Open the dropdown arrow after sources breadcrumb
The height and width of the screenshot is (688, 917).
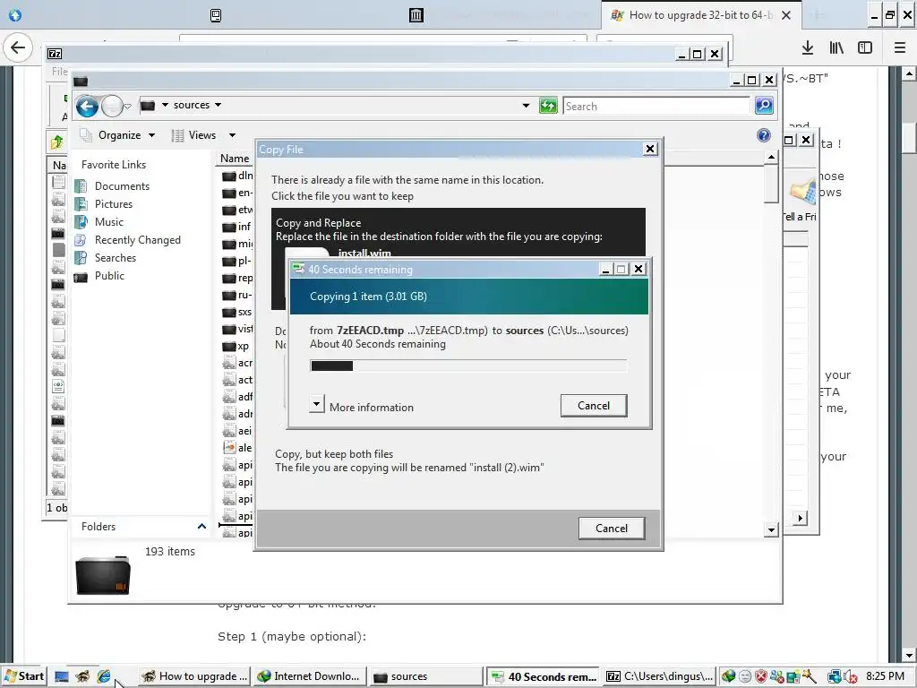tap(219, 106)
